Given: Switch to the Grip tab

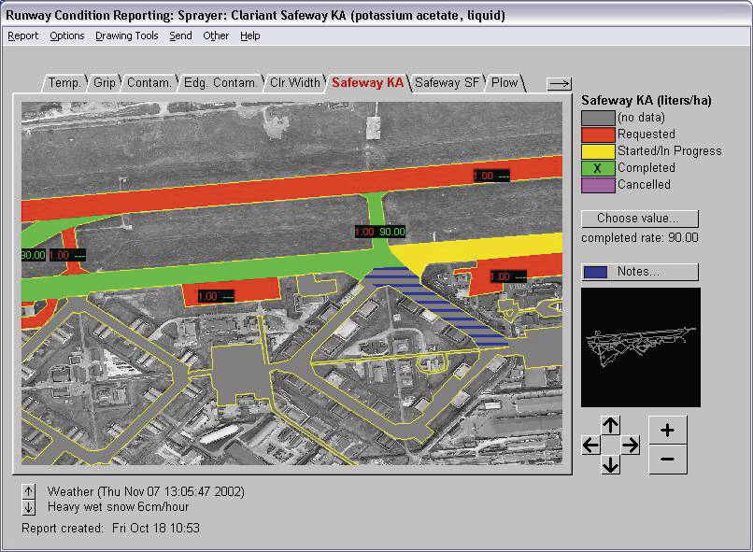Looking at the screenshot, I should 105,83.
